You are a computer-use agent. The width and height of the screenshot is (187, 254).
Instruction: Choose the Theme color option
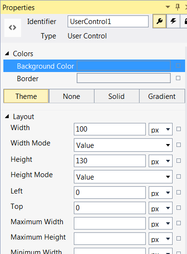(x=26, y=96)
